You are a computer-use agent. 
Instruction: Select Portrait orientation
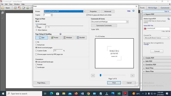tap(36, 65)
